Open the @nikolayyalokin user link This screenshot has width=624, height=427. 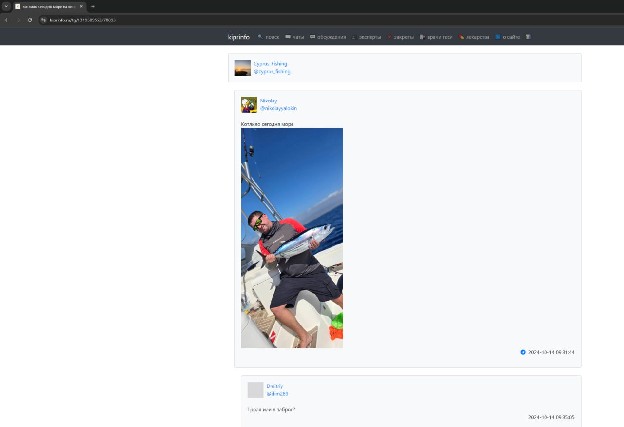278,108
